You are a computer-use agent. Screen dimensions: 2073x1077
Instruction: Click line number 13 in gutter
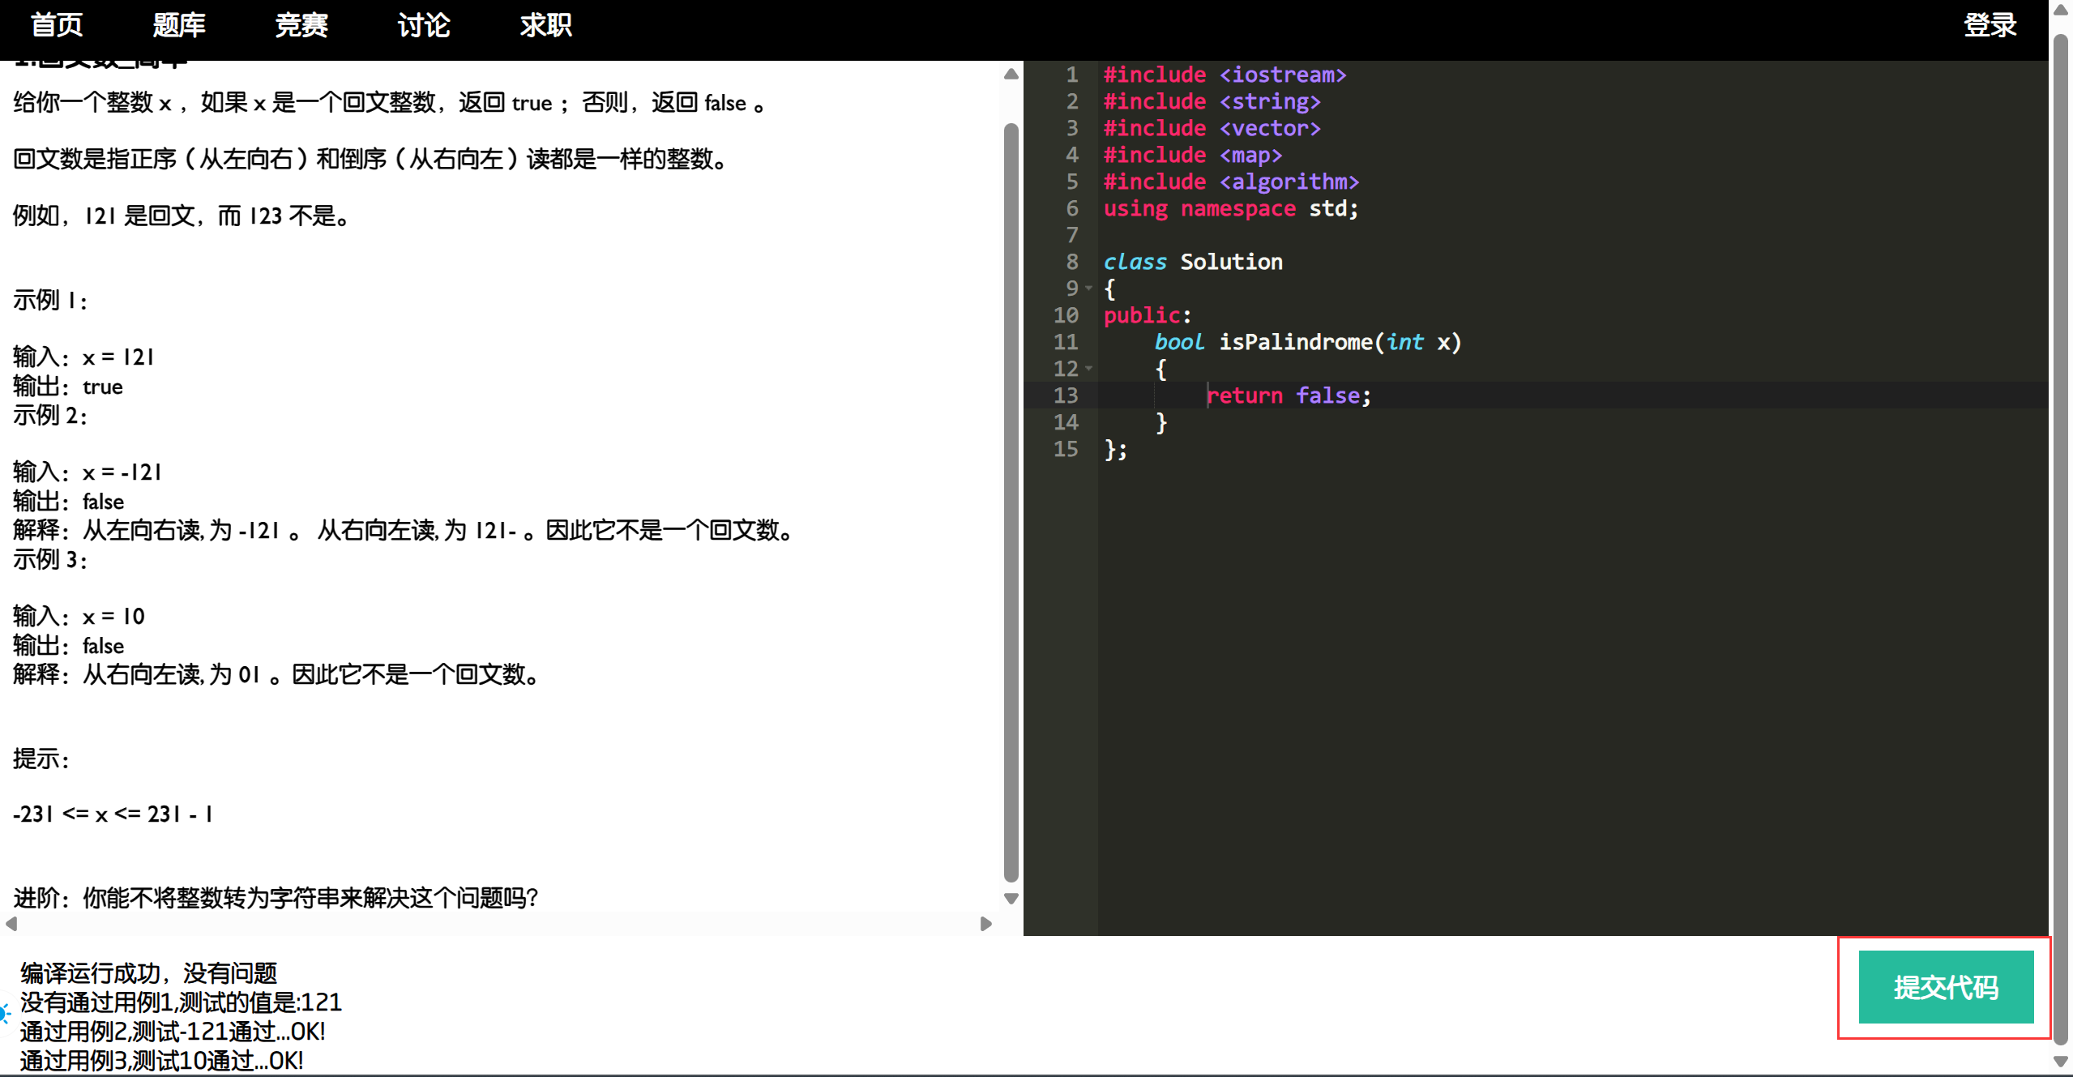tap(1066, 395)
